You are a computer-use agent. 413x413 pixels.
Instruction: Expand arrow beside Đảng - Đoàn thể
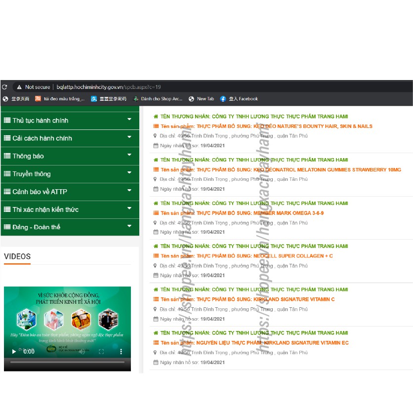point(129,226)
